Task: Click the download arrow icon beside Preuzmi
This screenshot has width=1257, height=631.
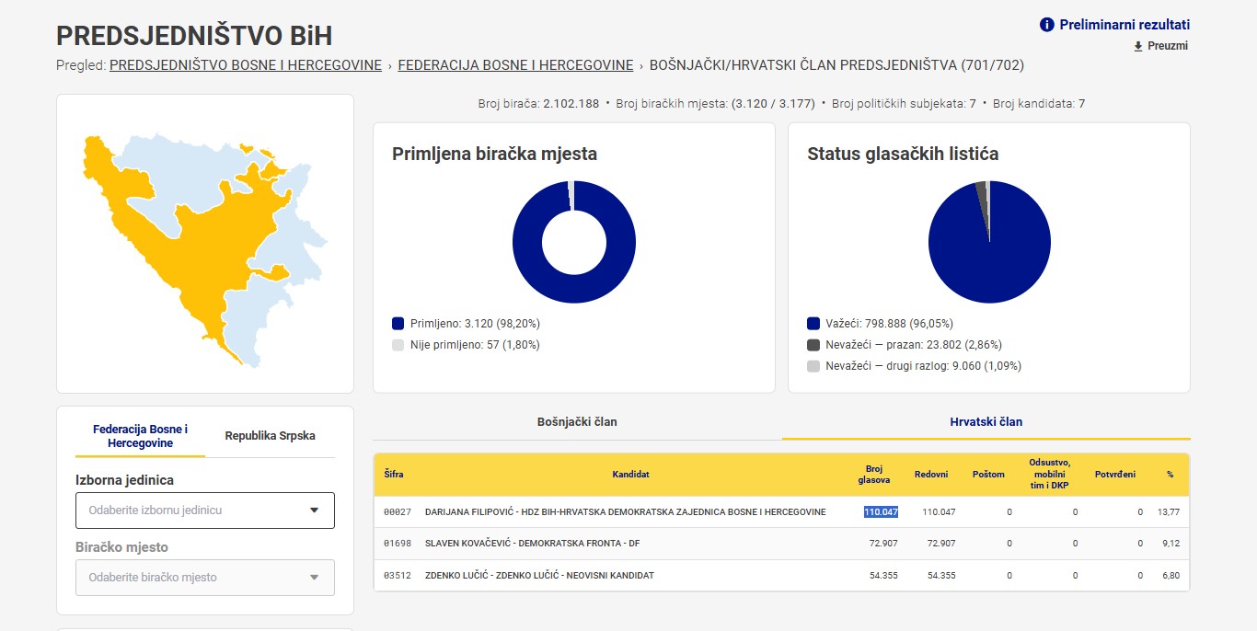Action: (1138, 46)
